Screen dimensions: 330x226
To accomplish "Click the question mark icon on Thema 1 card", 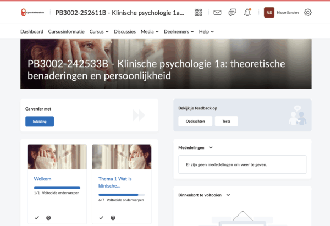I will pyautogui.click(x=113, y=218).
